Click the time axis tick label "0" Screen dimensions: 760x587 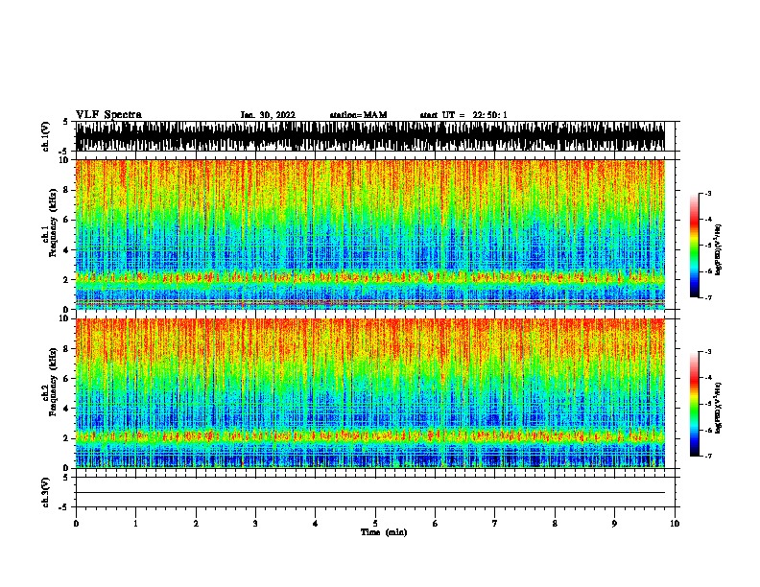76,524
